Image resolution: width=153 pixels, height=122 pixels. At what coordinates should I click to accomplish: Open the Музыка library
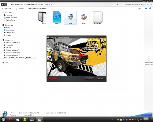(x=9, y=35)
